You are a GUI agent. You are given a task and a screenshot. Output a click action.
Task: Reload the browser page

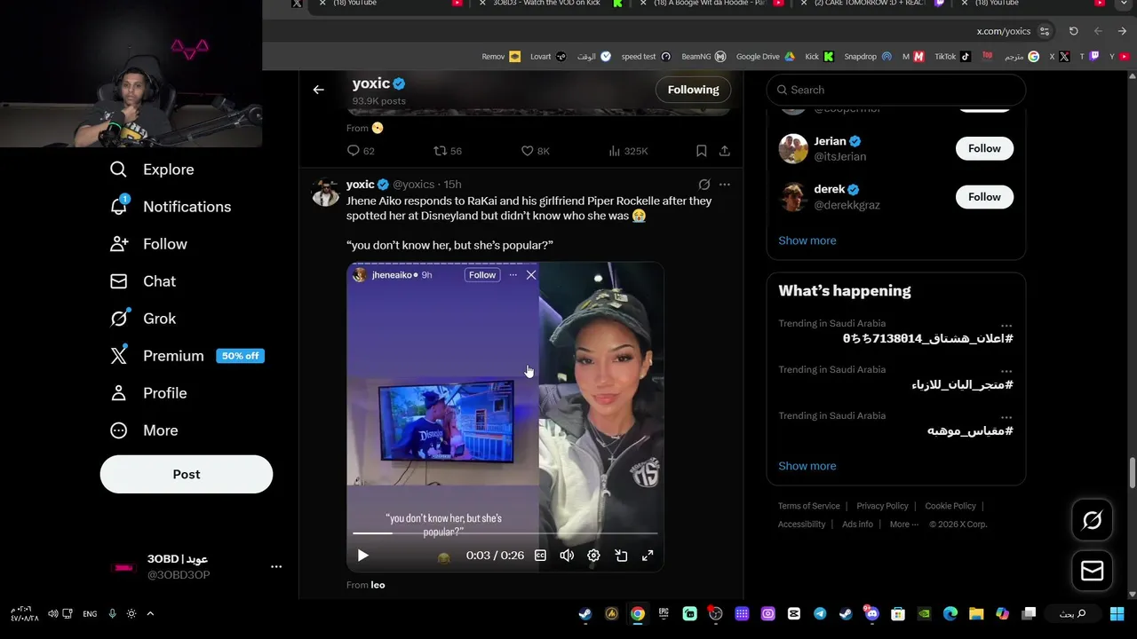pos(1073,31)
